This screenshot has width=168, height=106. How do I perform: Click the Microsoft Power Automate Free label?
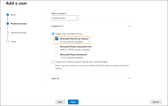(x=76, y=47)
